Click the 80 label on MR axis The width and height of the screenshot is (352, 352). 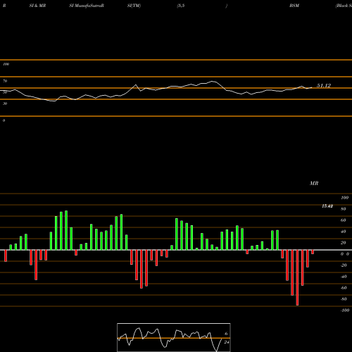pos(344,209)
